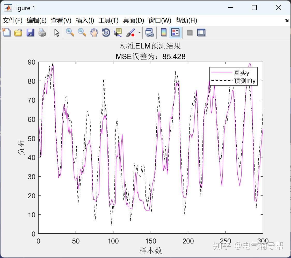Save the current figure
Screen dimensions: 291x258
(30, 32)
